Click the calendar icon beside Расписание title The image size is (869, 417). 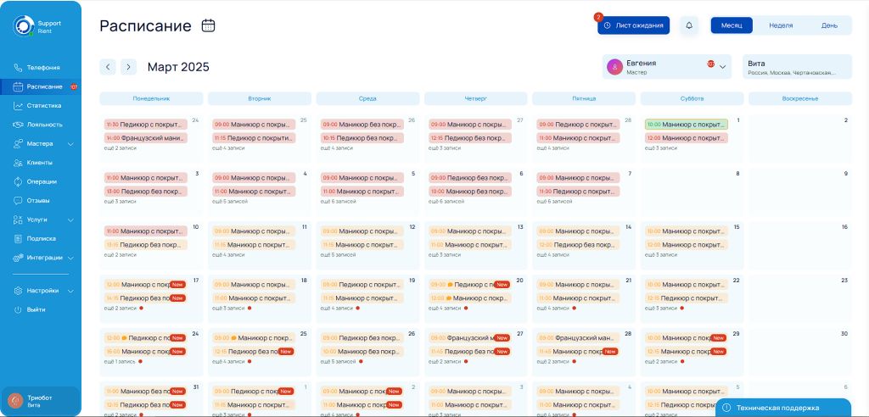(208, 25)
